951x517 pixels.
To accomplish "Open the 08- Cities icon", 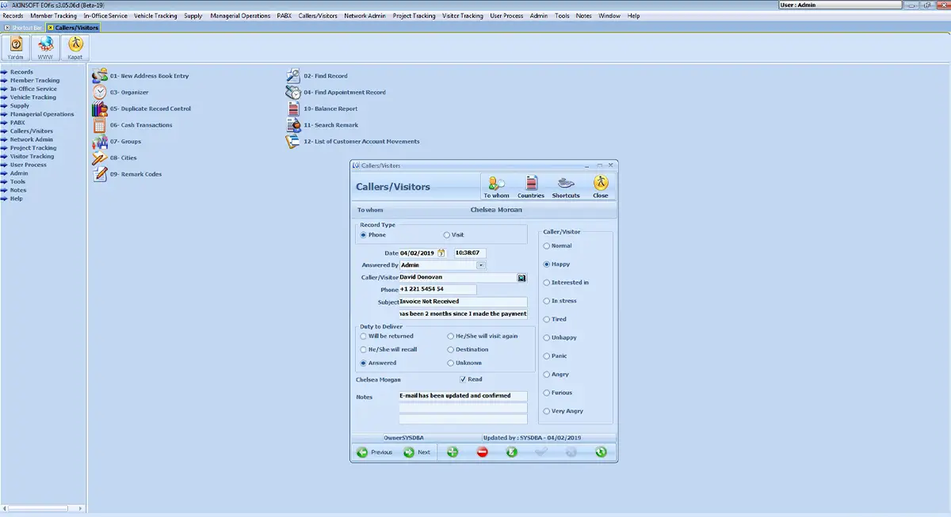I will click(99, 158).
